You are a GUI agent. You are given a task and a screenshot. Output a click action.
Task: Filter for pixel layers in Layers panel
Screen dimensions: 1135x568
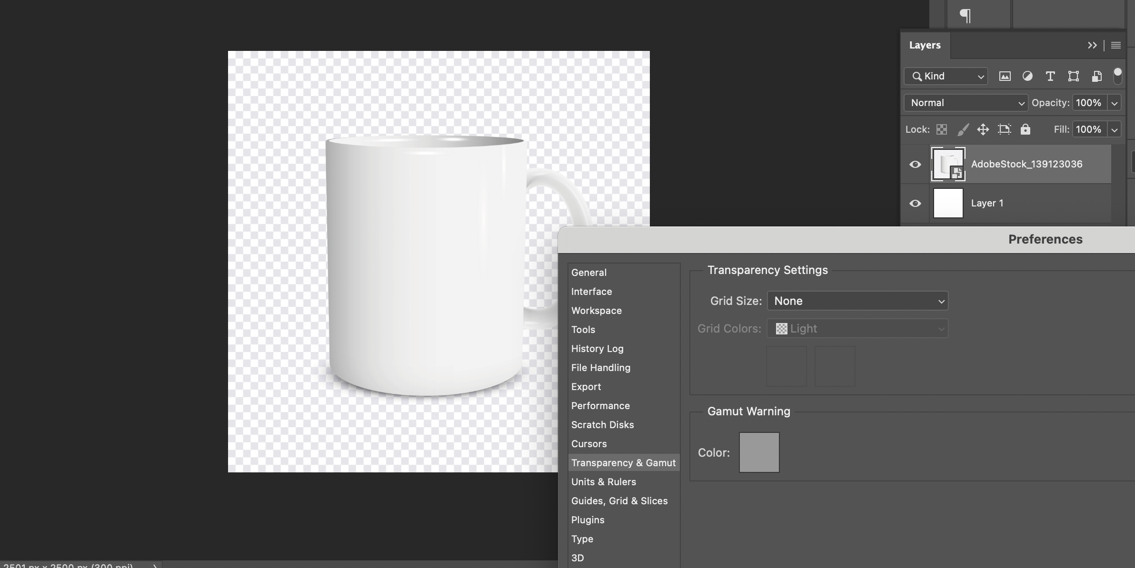pos(1005,76)
